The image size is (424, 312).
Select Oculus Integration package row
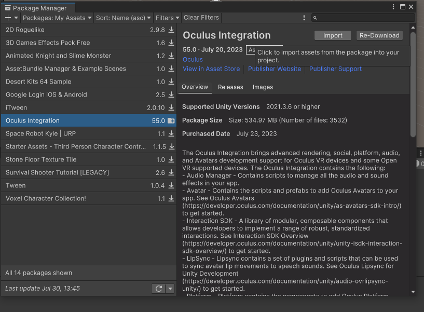click(x=89, y=120)
